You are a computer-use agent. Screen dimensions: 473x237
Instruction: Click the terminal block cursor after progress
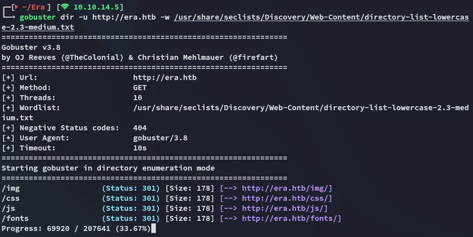coord(153,228)
